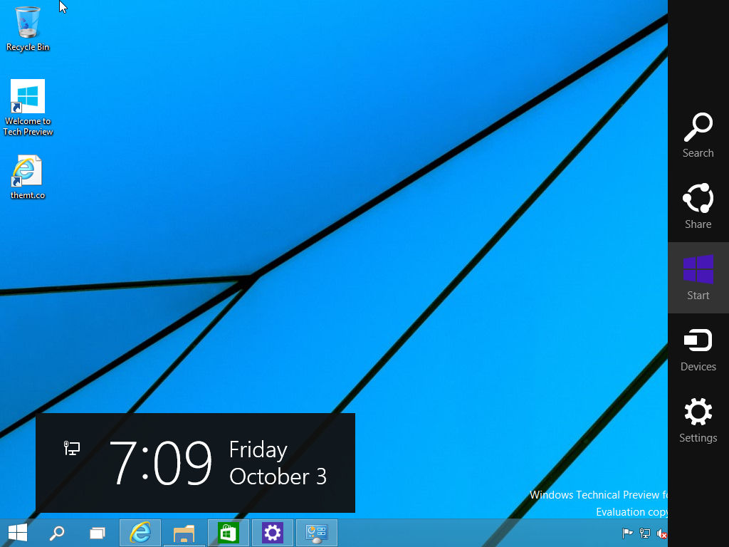Image resolution: width=729 pixels, height=547 pixels.
Task: Open the Windows Store from the taskbar
Action: (x=228, y=532)
